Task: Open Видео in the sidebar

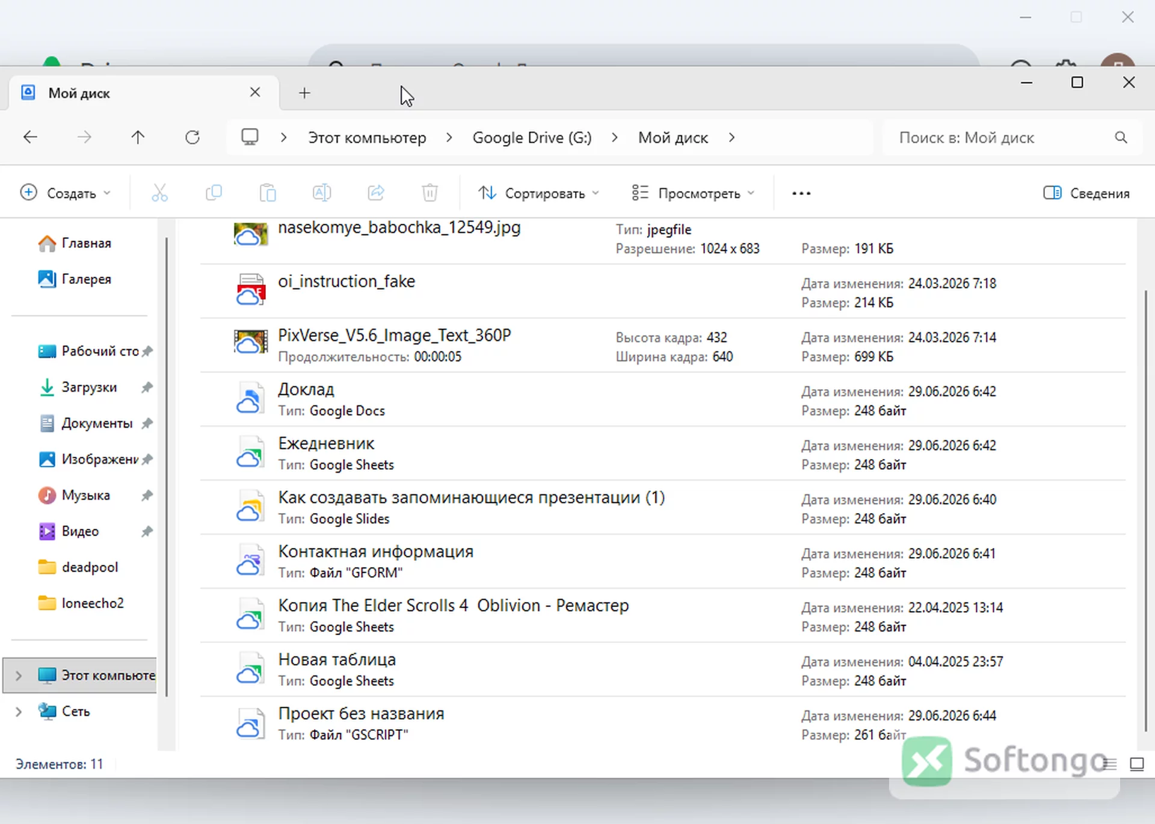Action: [x=69, y=531]
